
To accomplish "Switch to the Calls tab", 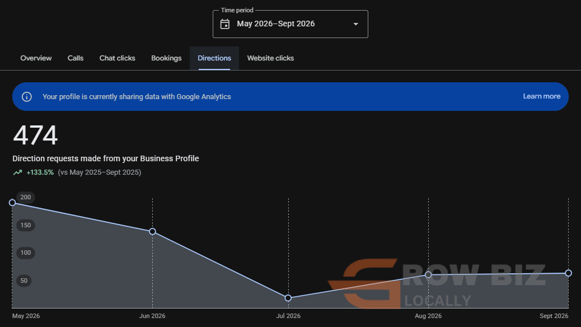I will (x=76, y=58).
